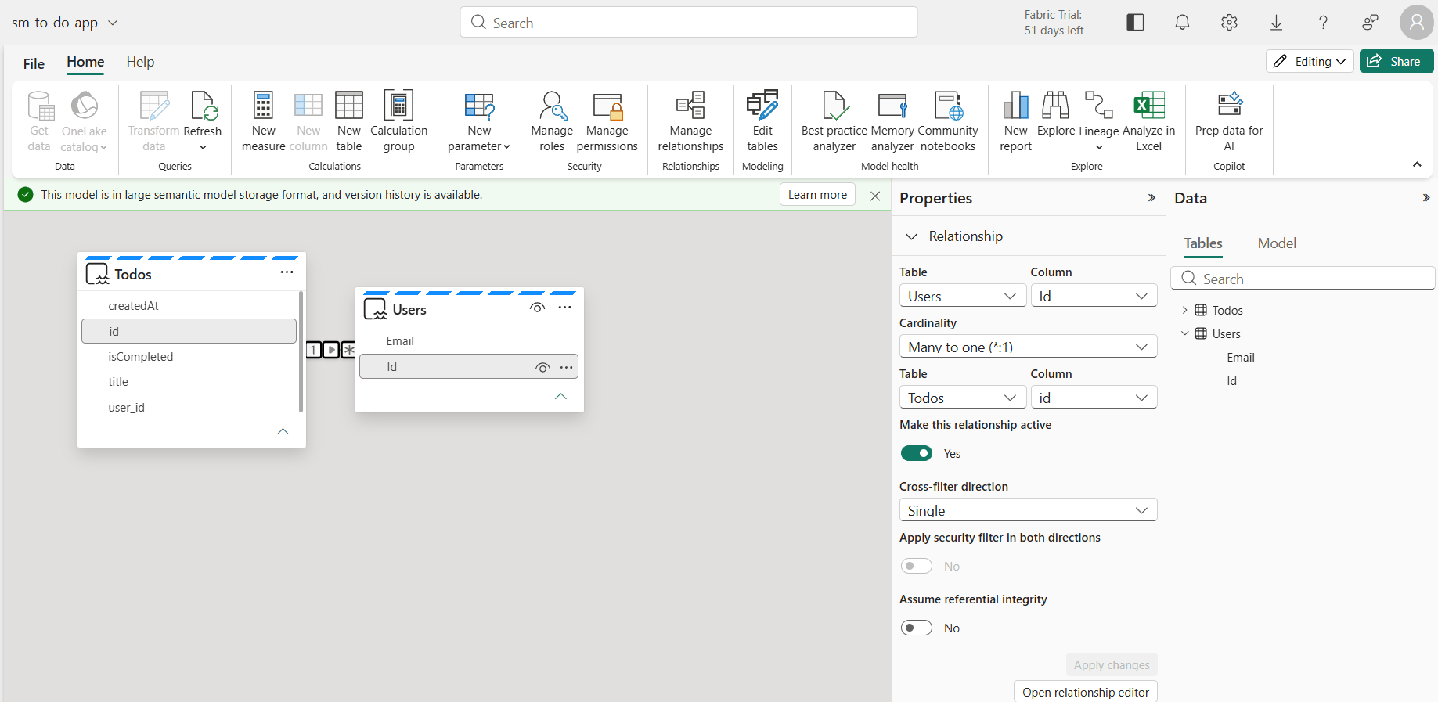Expand Todos table in Data pane
This screenshot has height=702, width=1438.
(x=1184, y=310)
